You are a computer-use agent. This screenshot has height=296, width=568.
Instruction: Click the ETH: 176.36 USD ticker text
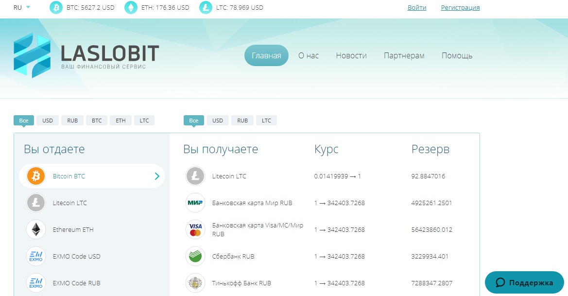(x=165, y=8)
